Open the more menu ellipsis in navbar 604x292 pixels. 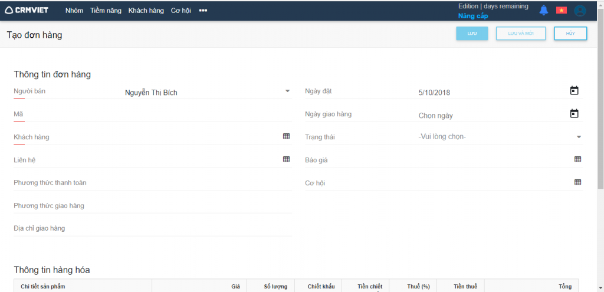(x=203, y=11)
